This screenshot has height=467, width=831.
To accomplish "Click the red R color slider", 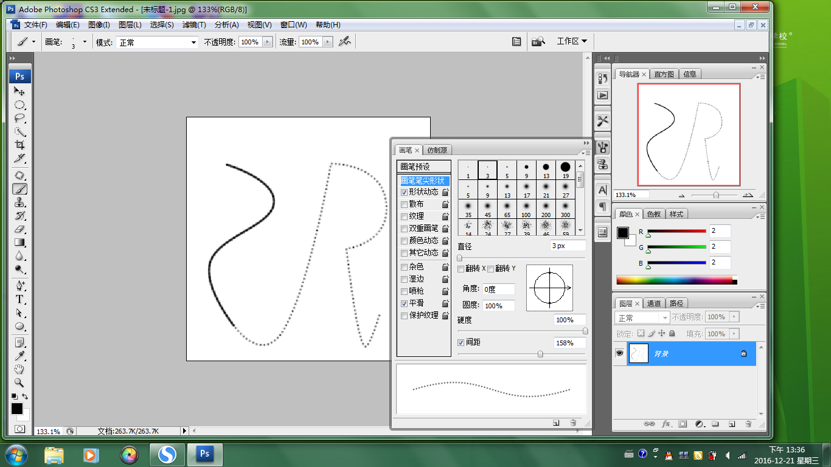I will (676, 231).
